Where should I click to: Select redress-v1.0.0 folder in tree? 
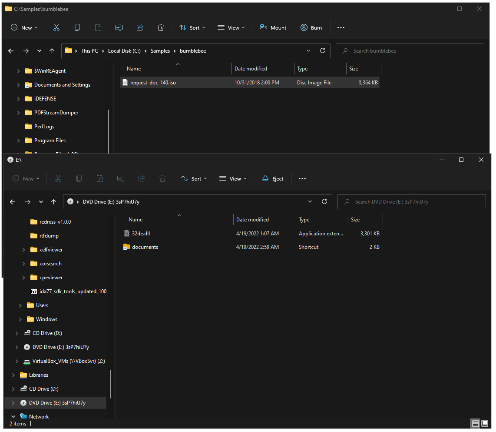[55, 221]
